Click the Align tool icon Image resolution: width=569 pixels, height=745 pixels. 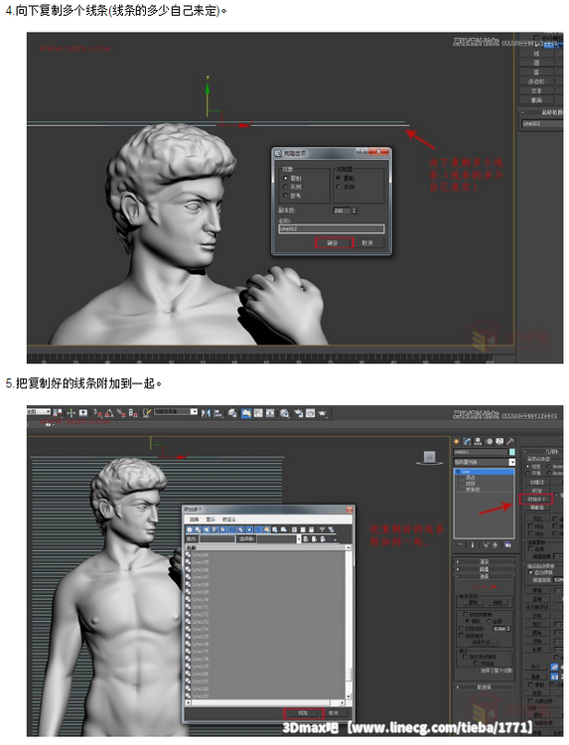(x=218, y=413)
